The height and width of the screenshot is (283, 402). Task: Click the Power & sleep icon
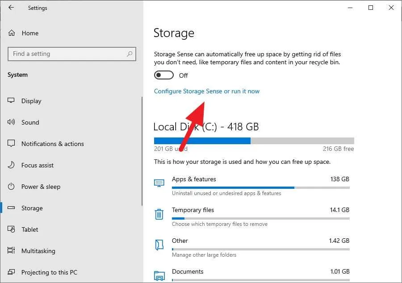coord(11,186)
